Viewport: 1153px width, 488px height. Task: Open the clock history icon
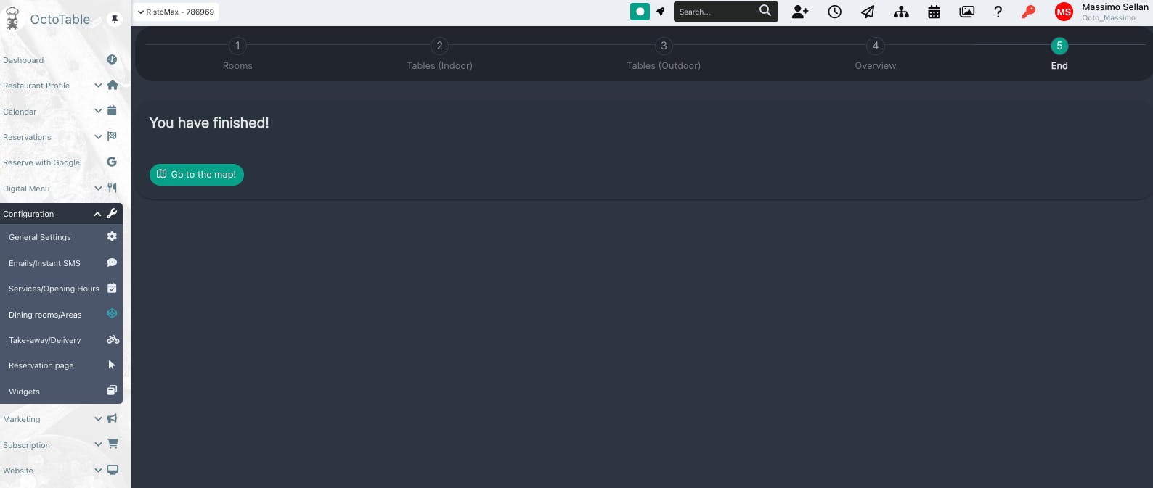tap(835, 12)
